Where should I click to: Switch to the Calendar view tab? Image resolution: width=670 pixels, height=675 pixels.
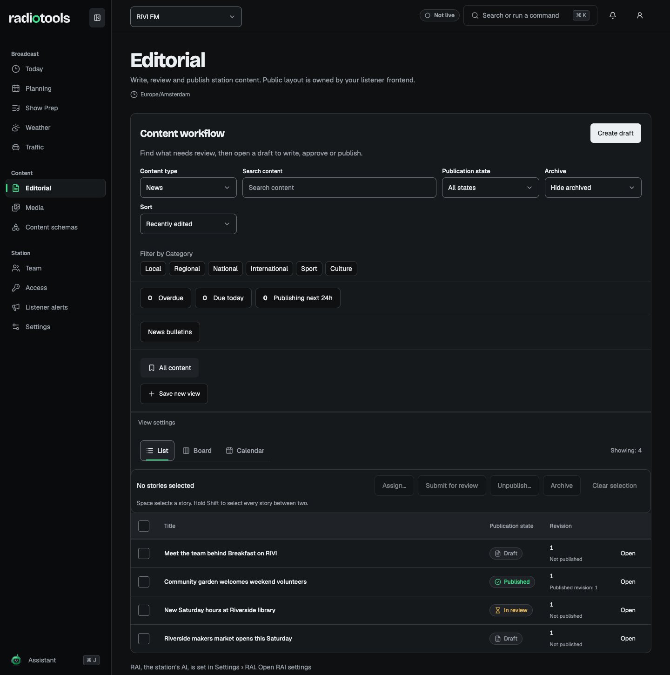pyautogui.click(x=245, y=451)
